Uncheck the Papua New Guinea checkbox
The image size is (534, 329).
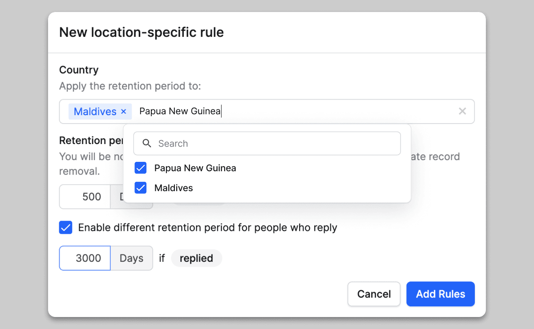[141, 168]
